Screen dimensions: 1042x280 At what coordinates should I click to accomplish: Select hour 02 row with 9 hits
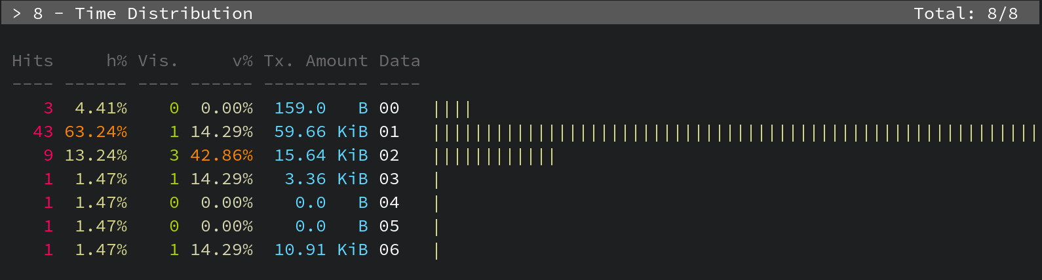pos(389,155)
